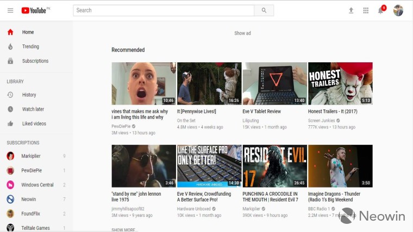Open Telltale Games subscription
Viewport: 413px width, 232px height.
click(x=36, y=228)
